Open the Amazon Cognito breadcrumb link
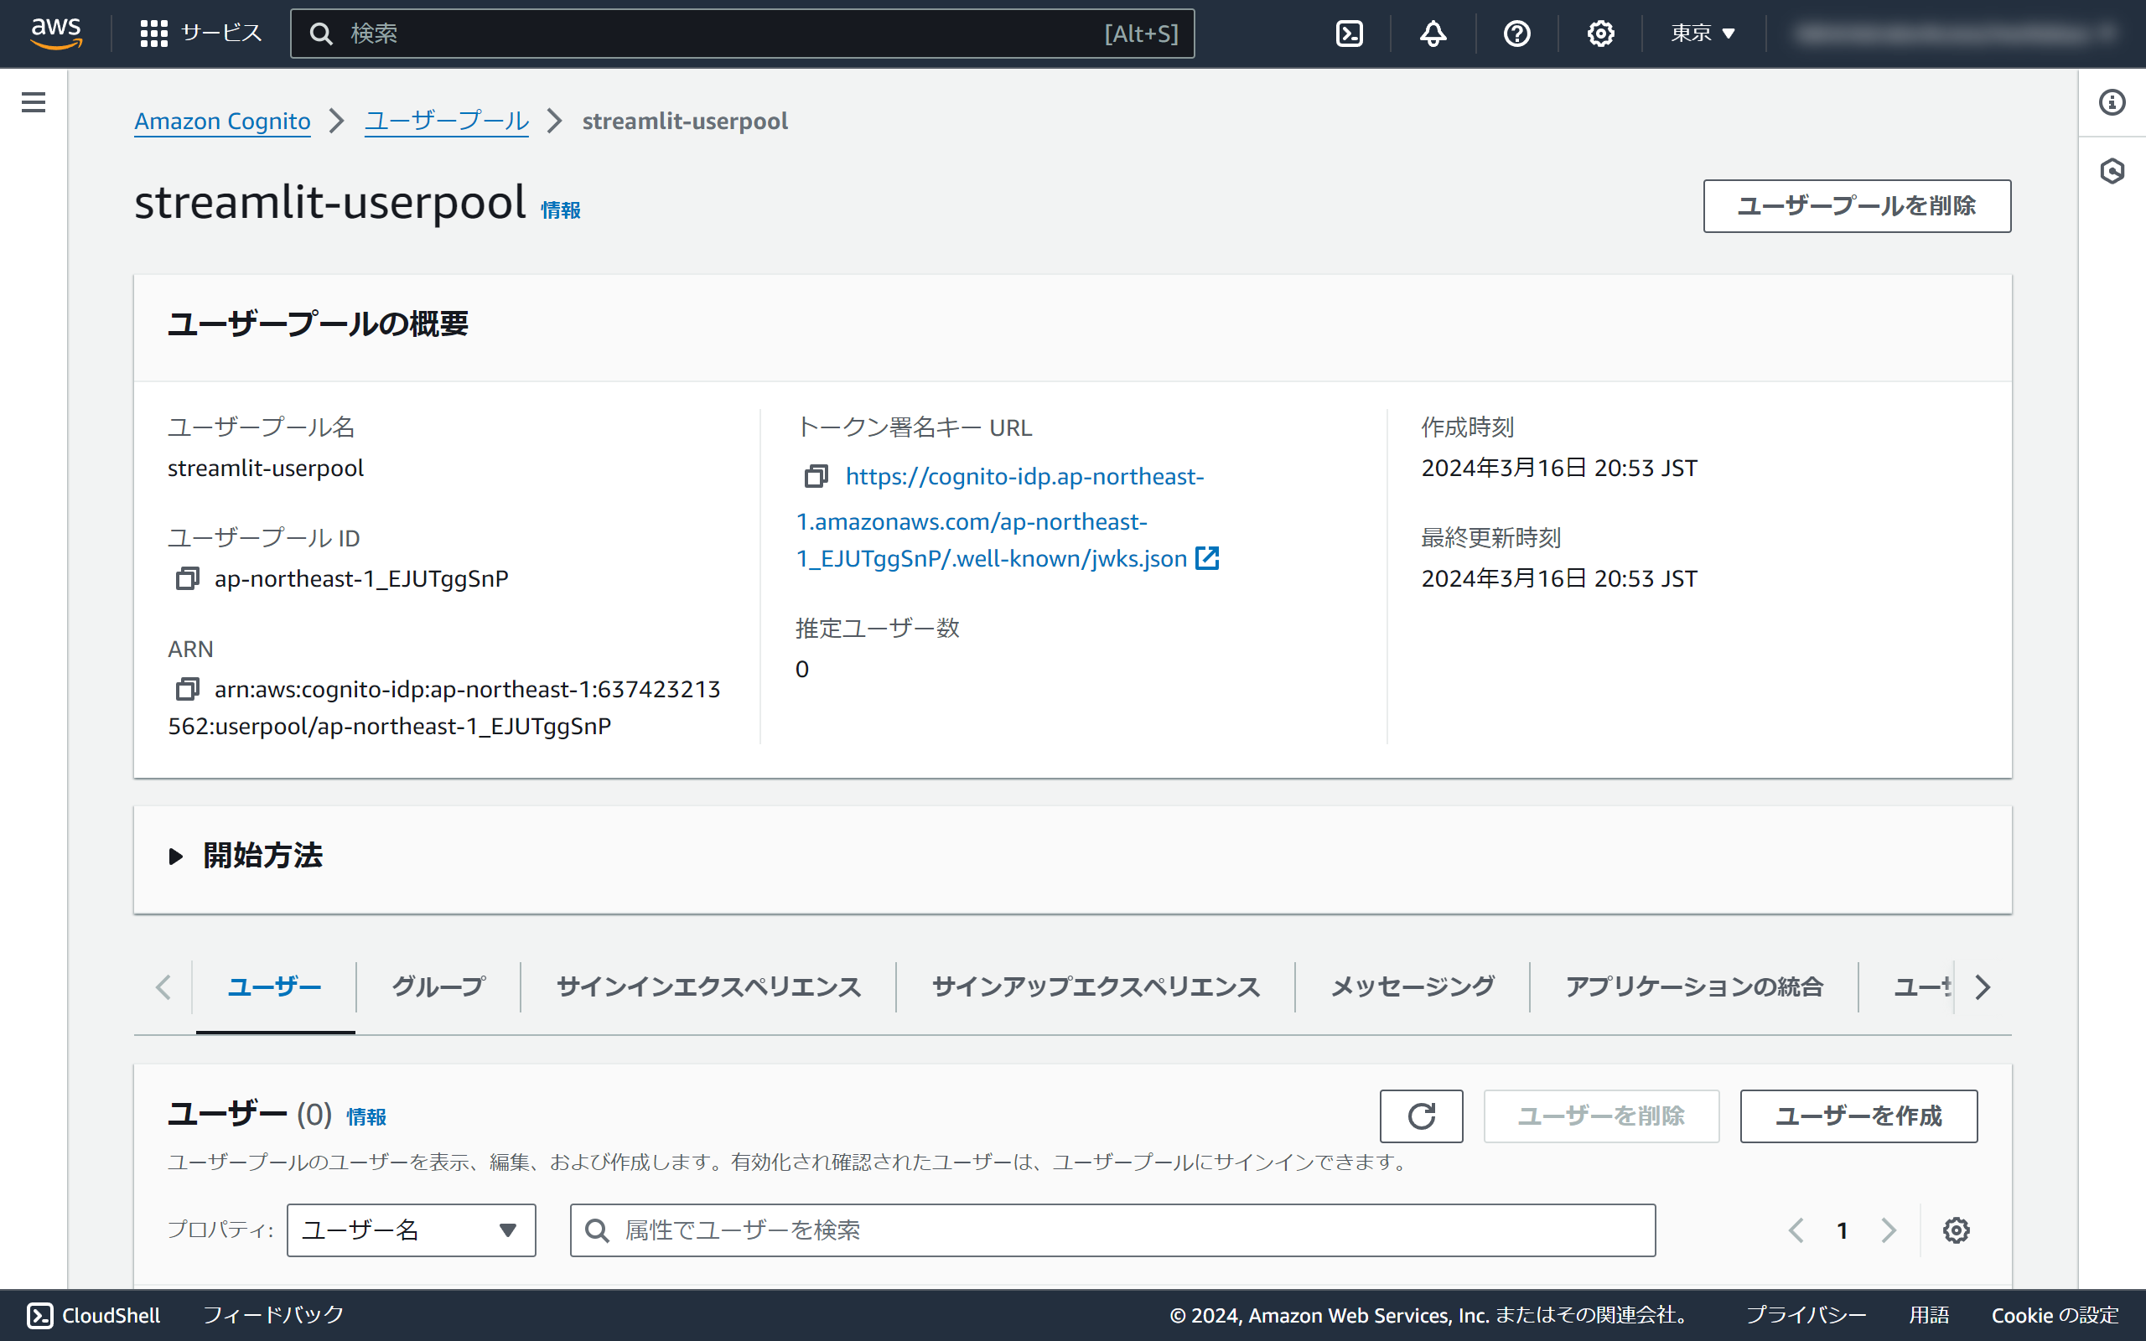The image size is (2146, 1341). (221, 121)
